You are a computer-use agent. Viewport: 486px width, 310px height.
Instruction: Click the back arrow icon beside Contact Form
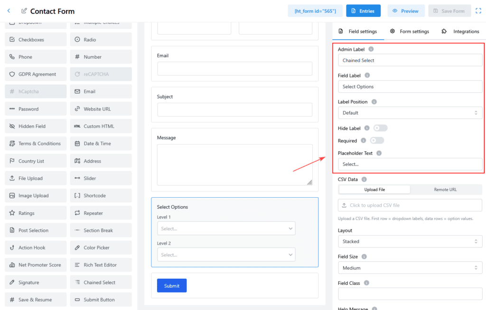(9, 11)
